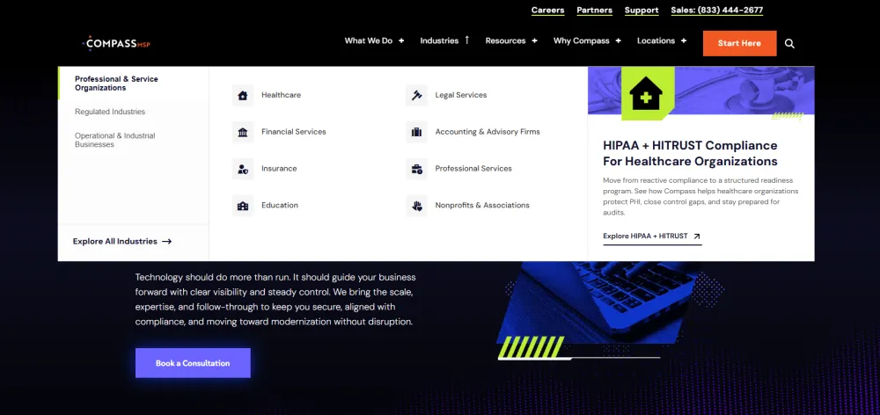
Task: Go to Legal Services page
Action: pyautogui.click(x=461, y=95)
